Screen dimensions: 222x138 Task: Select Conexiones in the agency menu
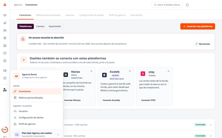point(37,91)
